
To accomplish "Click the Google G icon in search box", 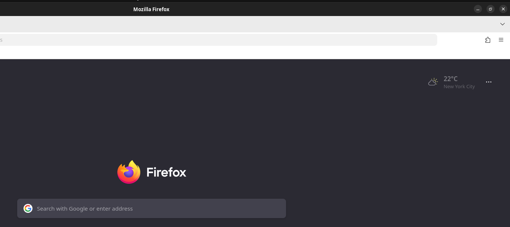I will [28, 208].
